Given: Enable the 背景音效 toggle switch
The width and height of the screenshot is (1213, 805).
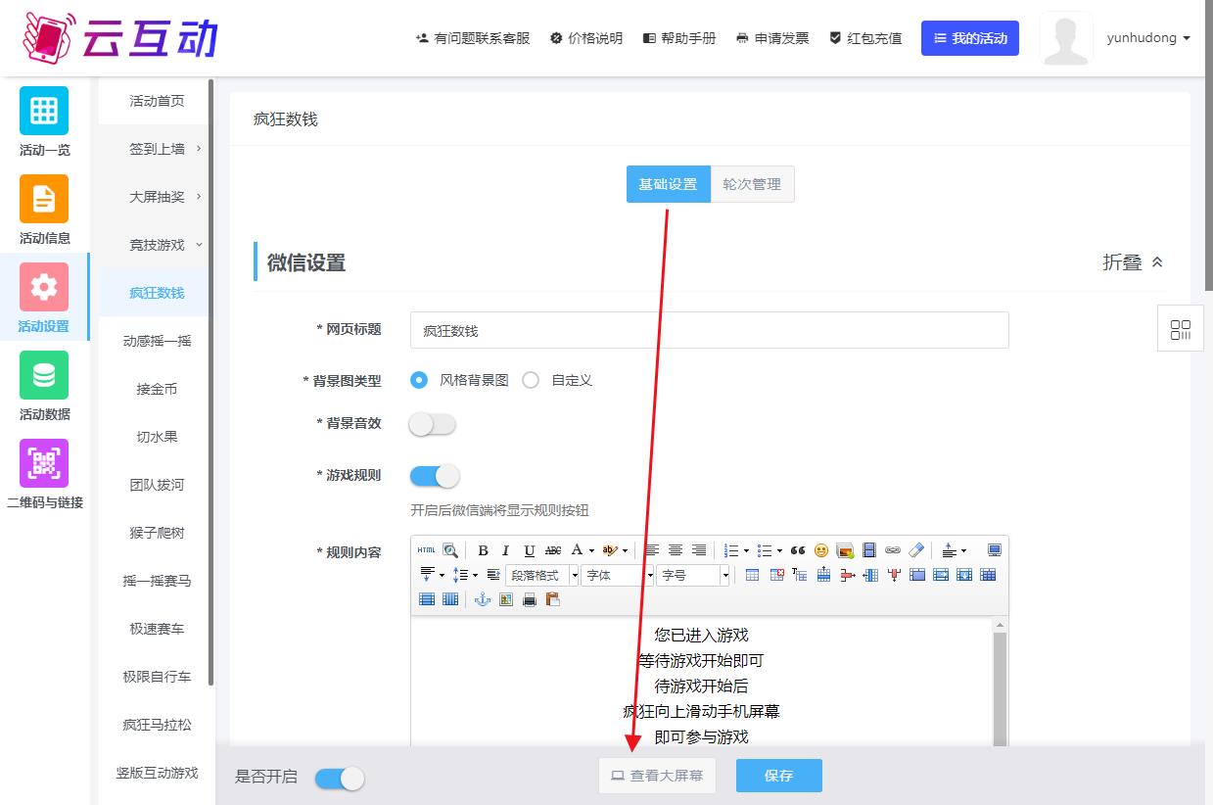Looking at the screenshot, I should point(433,425).
